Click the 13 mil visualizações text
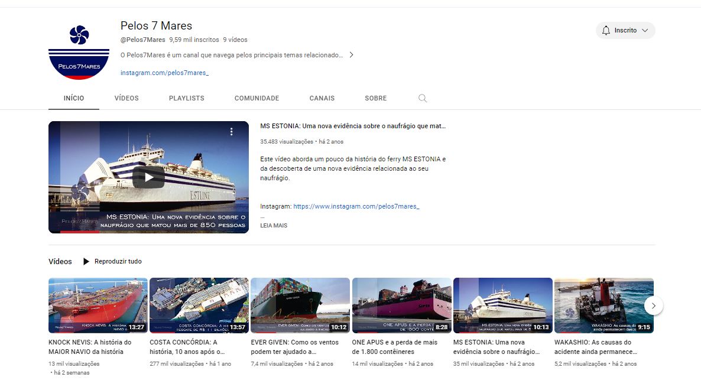701x390 pixels. click(x=74, y=364)
